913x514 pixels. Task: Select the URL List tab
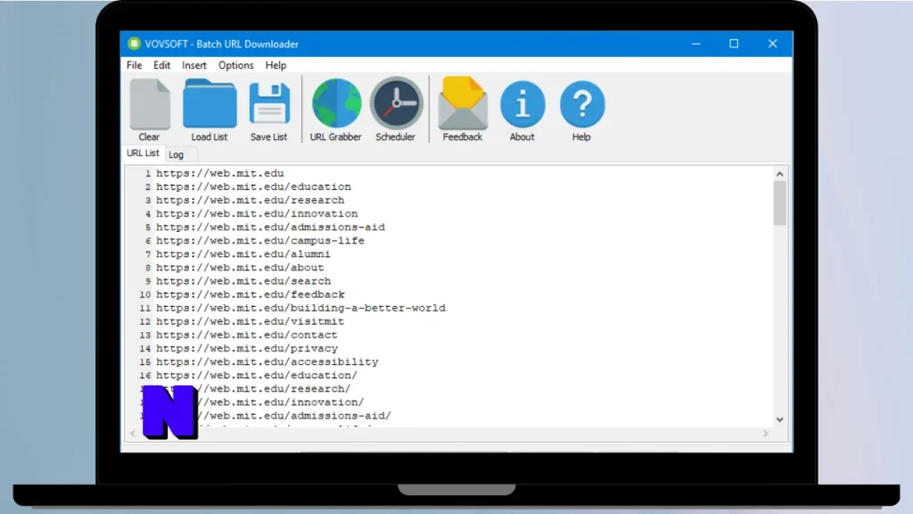coord(143,153)
